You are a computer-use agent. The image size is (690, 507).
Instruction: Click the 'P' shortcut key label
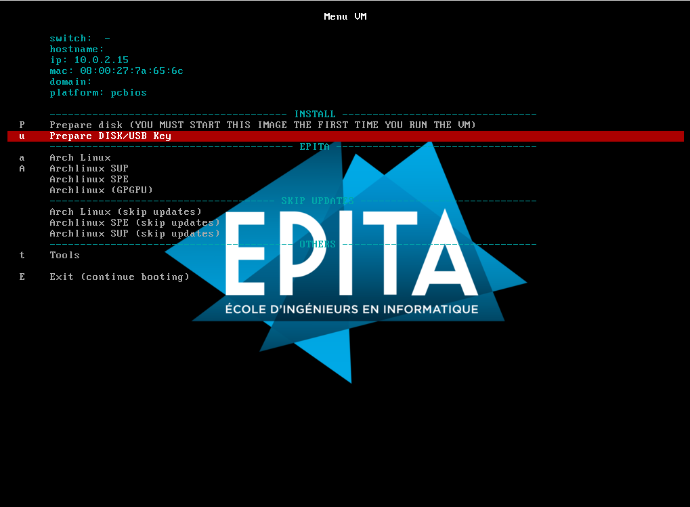click(22, 125)
